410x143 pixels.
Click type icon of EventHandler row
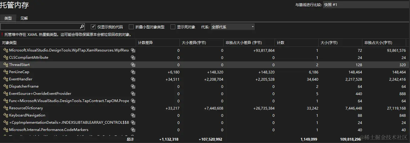(x=5, y=79)
